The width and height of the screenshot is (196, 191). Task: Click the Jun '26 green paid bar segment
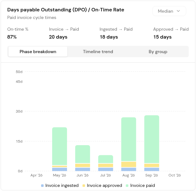(83, 154)
